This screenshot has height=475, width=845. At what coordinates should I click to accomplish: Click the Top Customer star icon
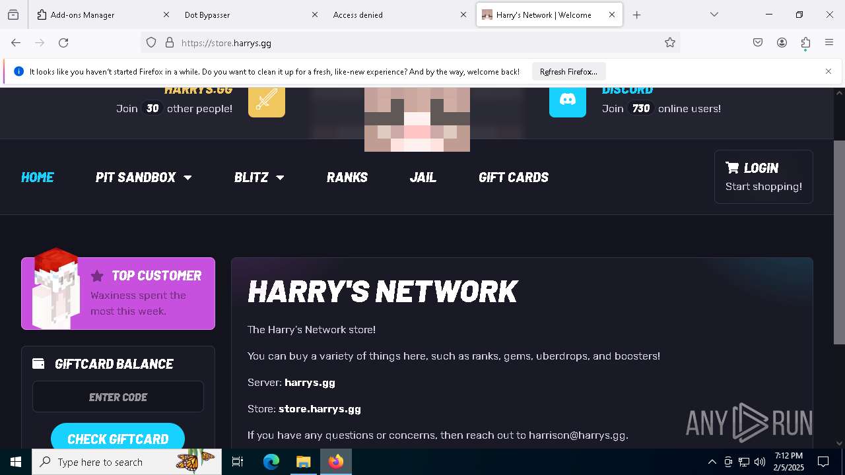click(x=97, y=276)
